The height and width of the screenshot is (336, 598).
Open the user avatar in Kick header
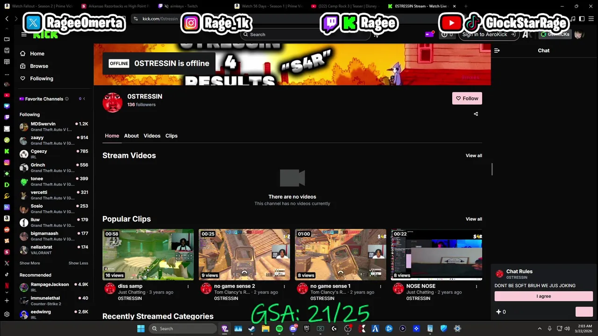click(x=579, y=35)
